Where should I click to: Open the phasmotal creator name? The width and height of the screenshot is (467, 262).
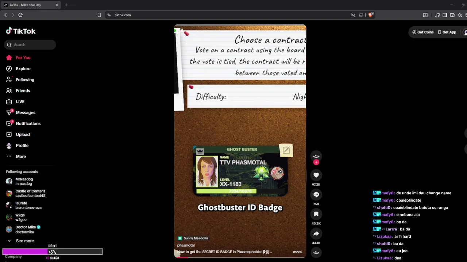[x=186, y=245]
